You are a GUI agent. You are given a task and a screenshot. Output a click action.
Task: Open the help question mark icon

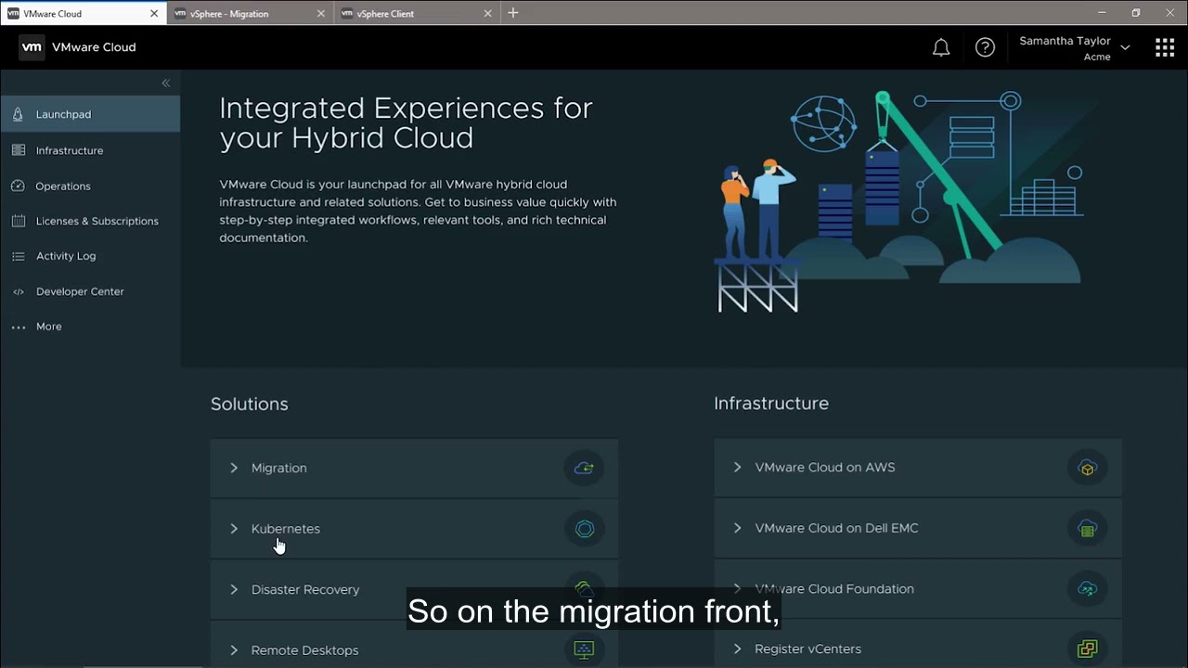[985, 47]
